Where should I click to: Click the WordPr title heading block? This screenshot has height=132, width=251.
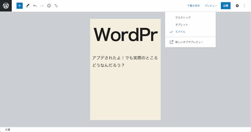point(125,35)
